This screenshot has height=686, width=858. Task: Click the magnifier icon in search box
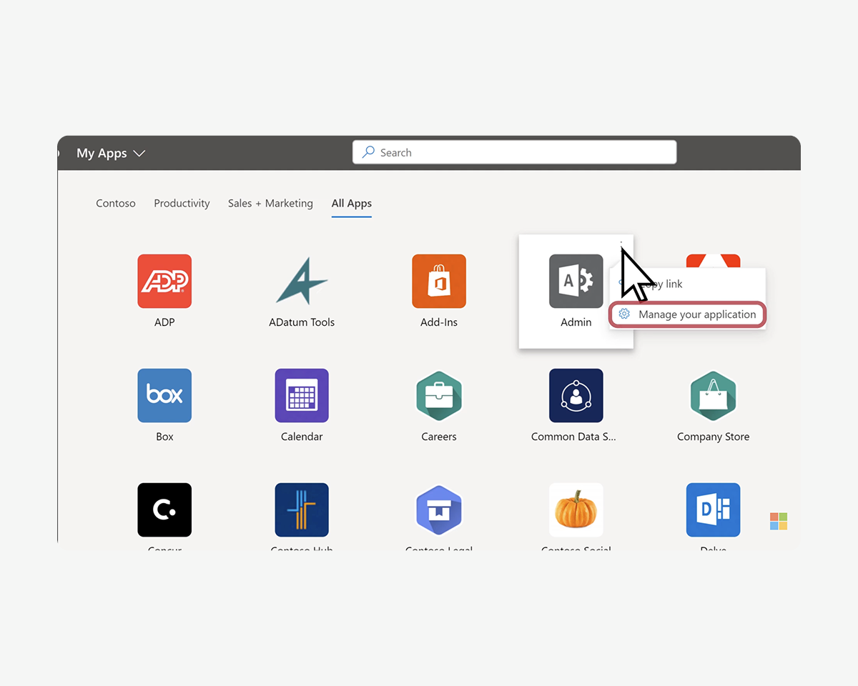point(368,152)
